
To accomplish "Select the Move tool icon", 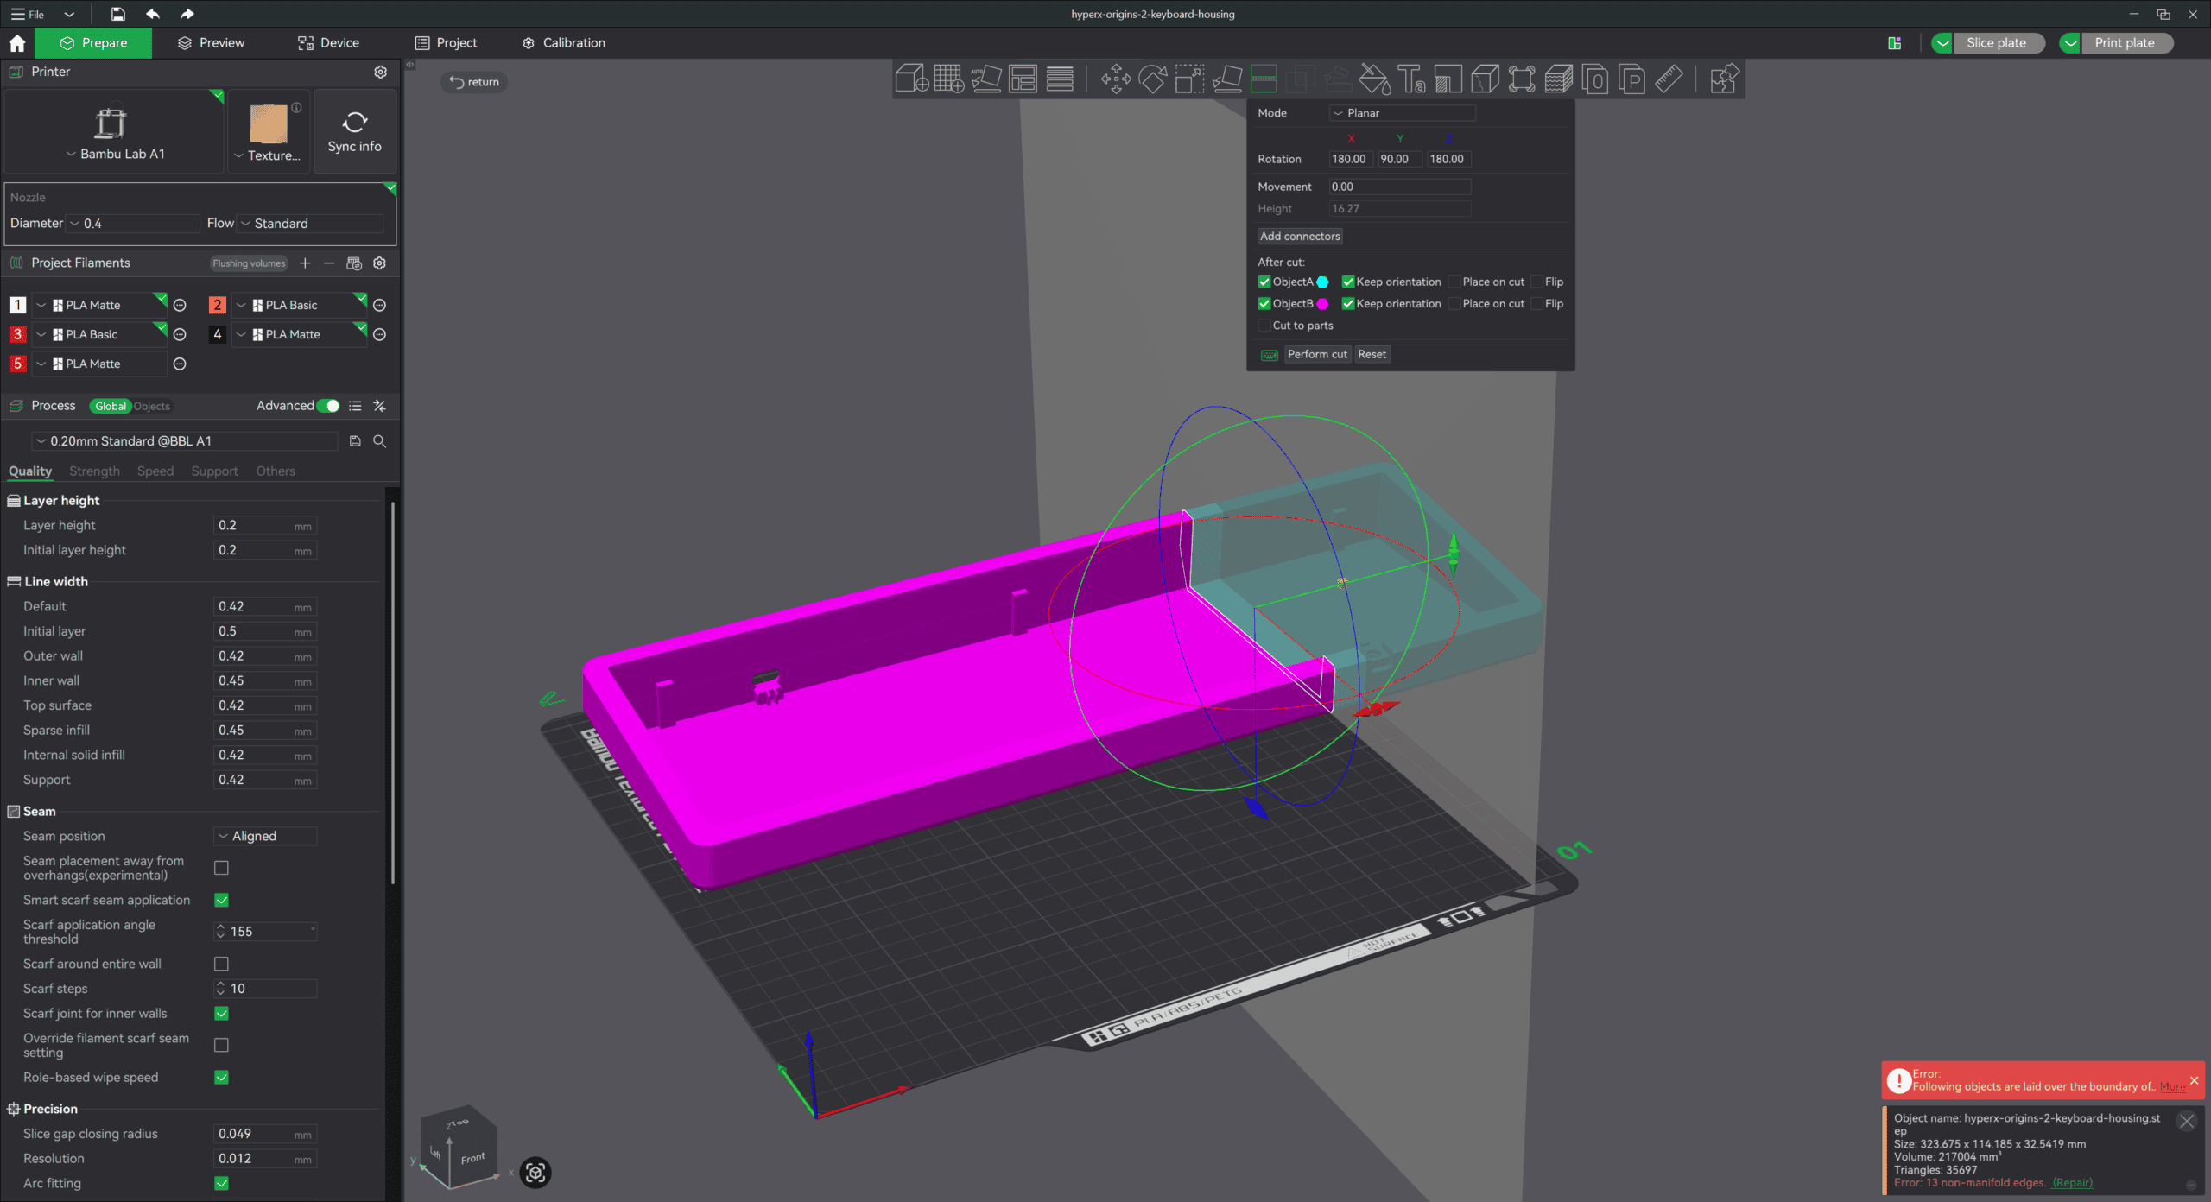I will 1116,79.
